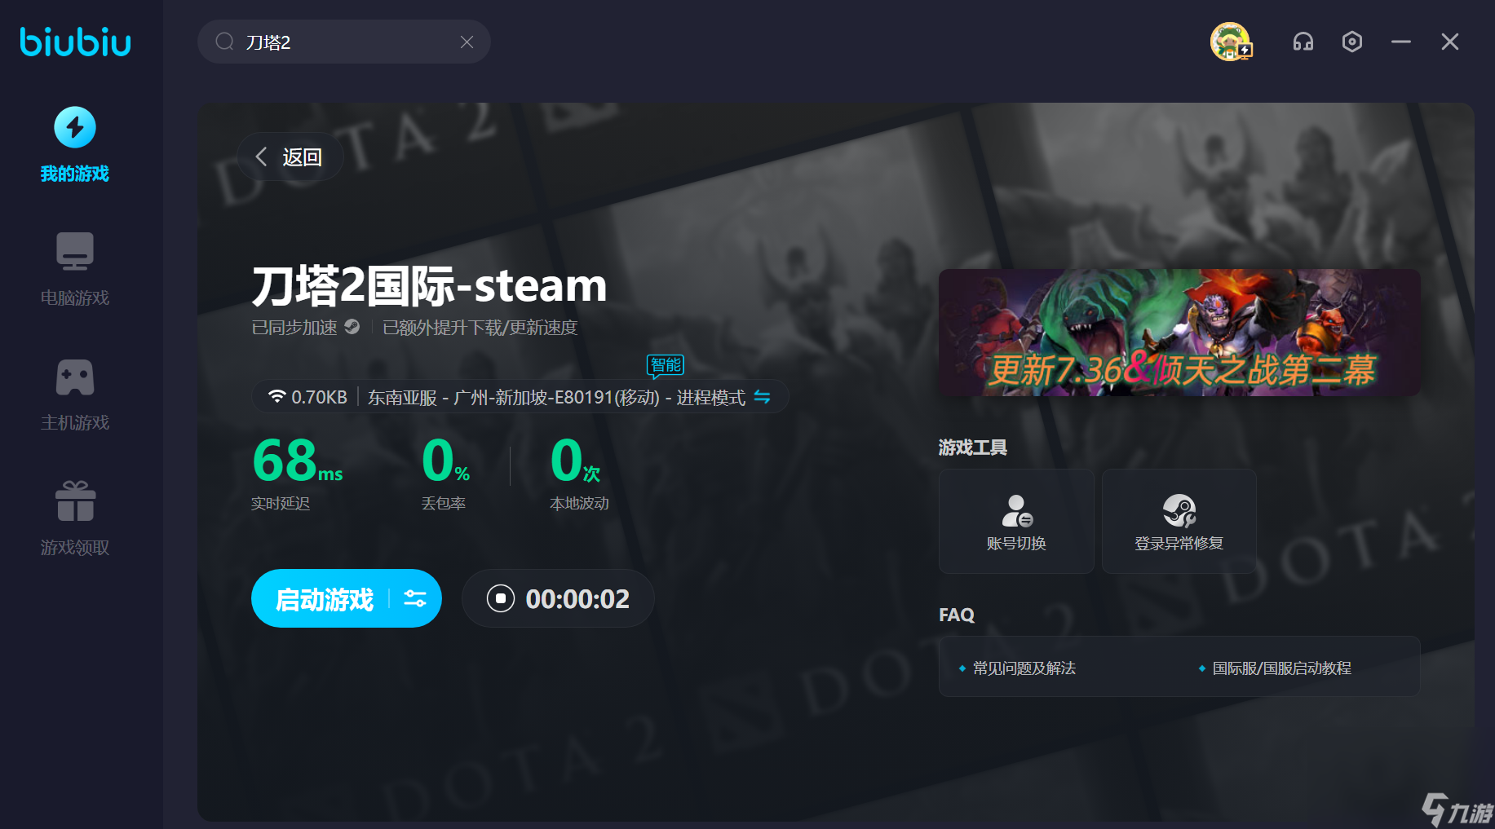Close the biubiu window
1495x829 pixels.
1450,42
